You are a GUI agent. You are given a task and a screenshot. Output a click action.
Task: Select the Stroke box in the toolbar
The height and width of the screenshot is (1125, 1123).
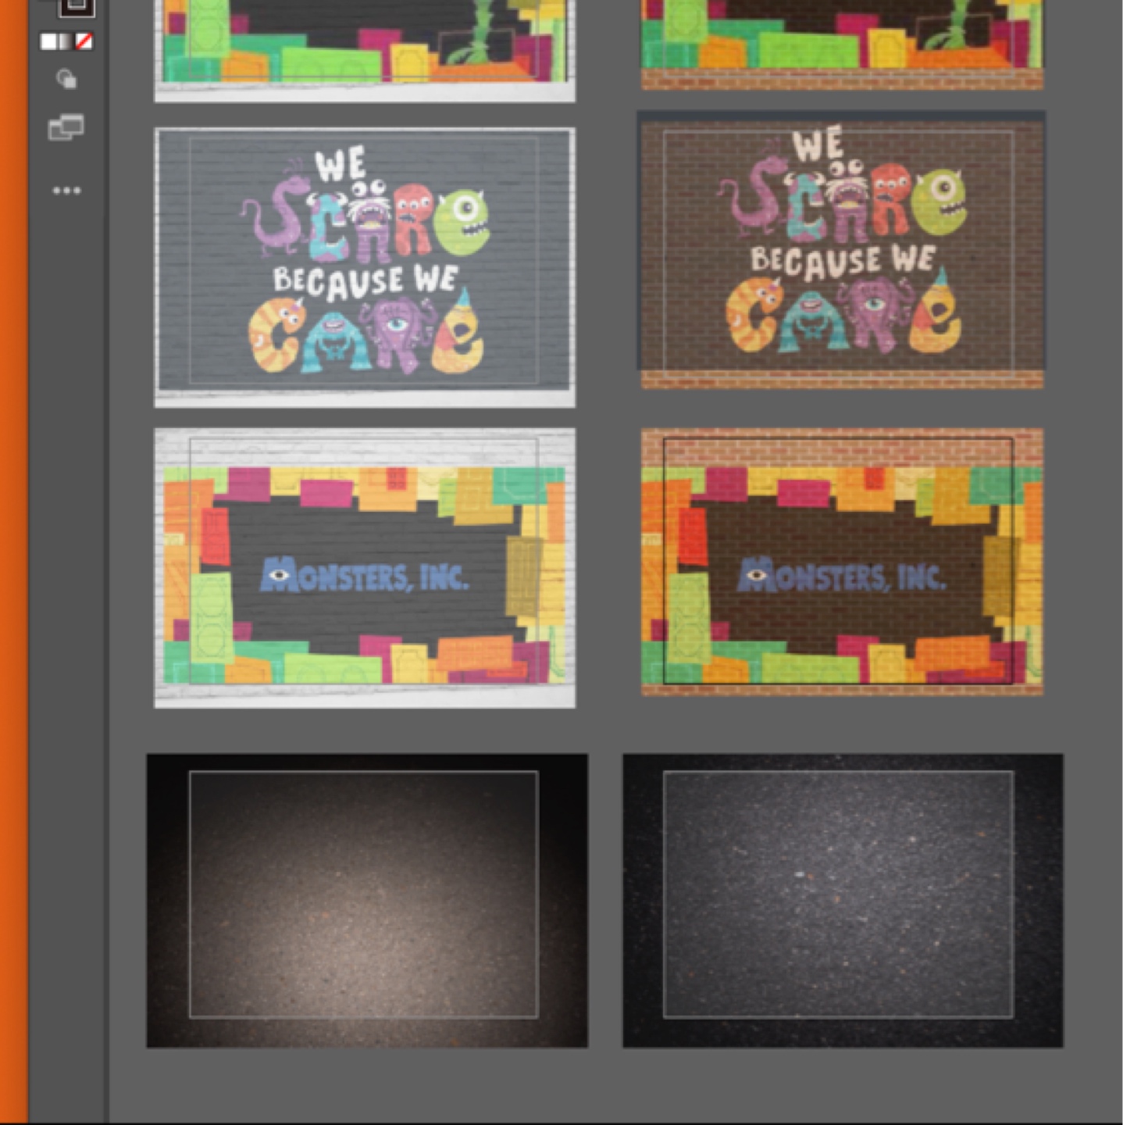(x=76, y=6)
